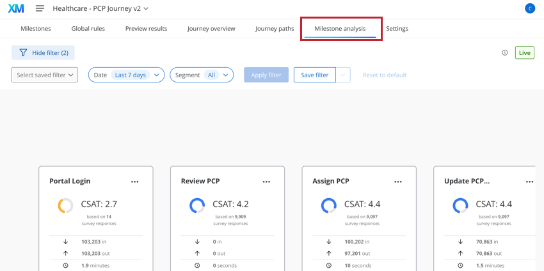Open the Select saved filter dropdown
Image resolution: width=544 pixels, height=271 pixels.
coord(45,75)
